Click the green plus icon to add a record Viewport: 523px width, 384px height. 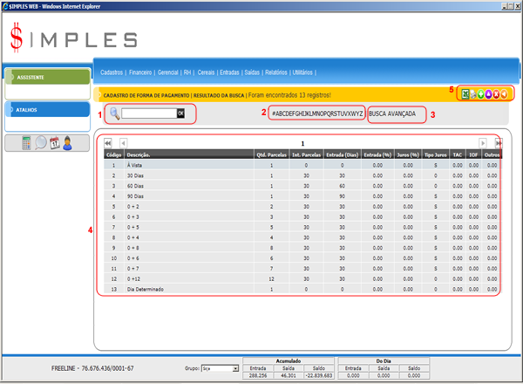[483, 93]
